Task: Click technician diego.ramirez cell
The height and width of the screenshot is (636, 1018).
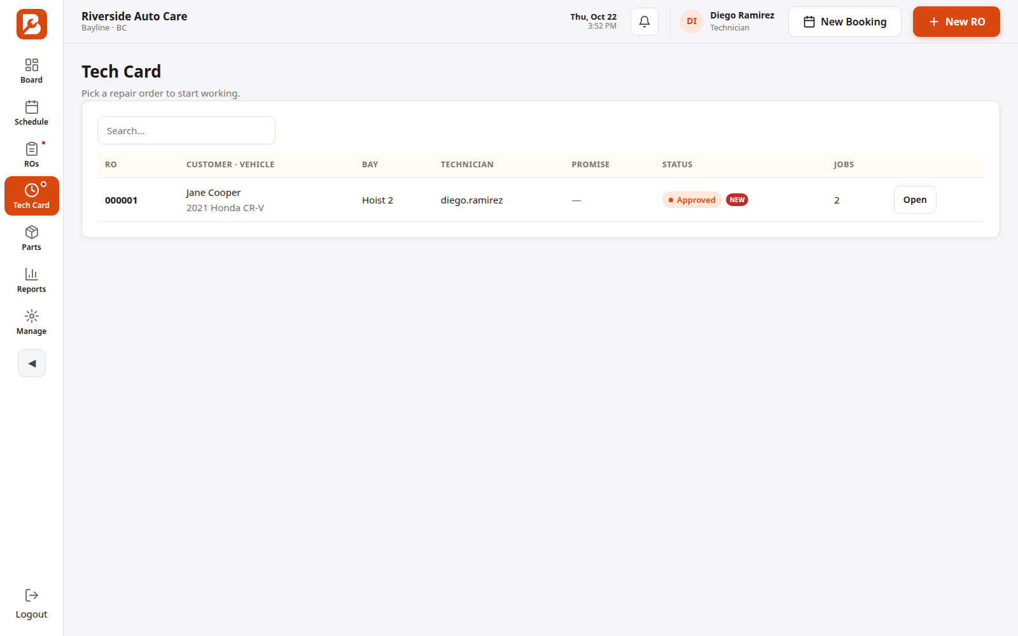Action: point(471,200)
